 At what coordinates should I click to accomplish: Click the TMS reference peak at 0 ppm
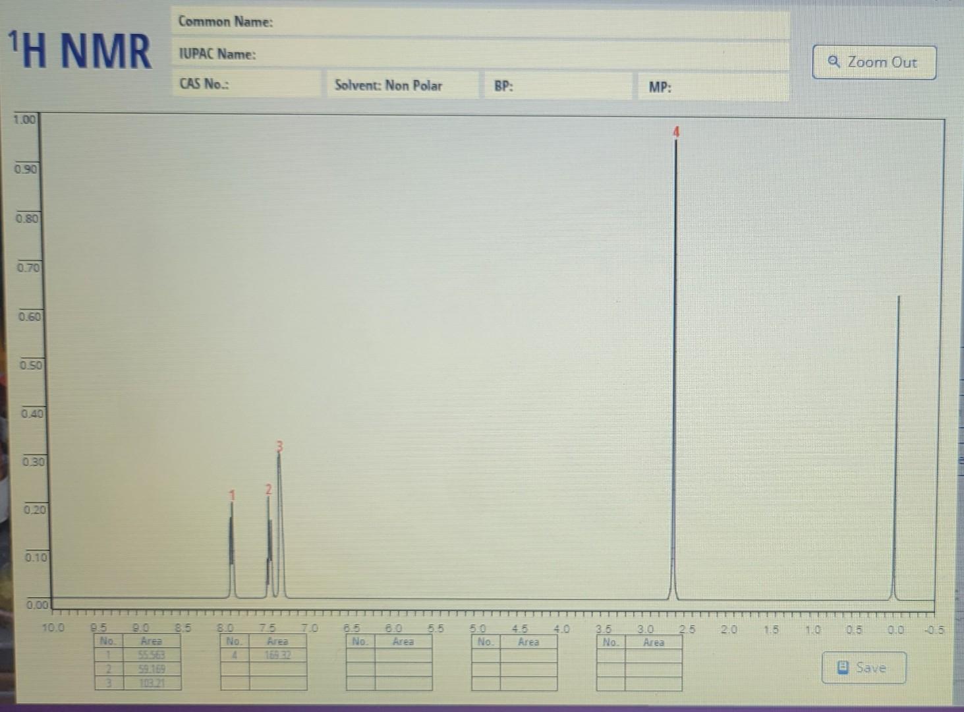click(898, 448)
